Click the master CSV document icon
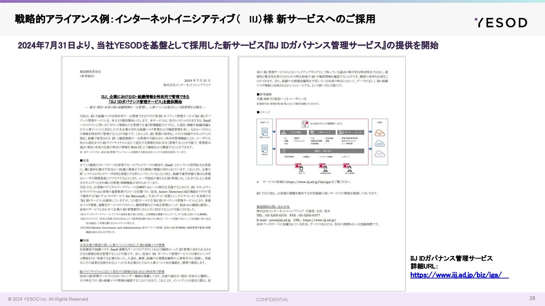Viewport: 545px width, 306px height. pos(265,132)
